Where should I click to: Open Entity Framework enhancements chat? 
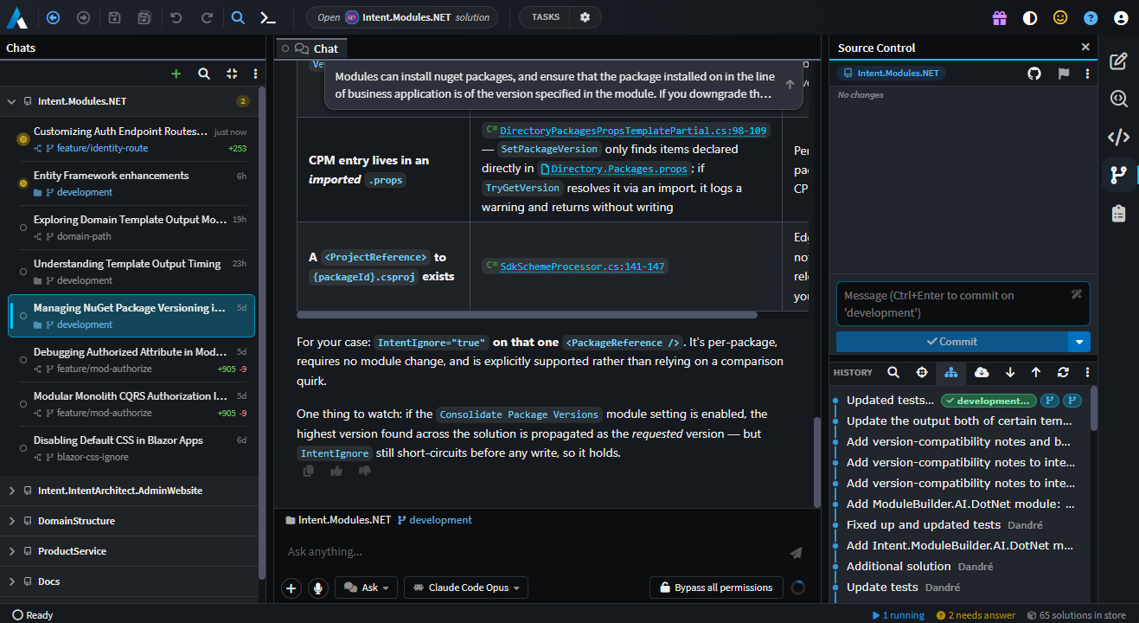(x=131, y=183)
